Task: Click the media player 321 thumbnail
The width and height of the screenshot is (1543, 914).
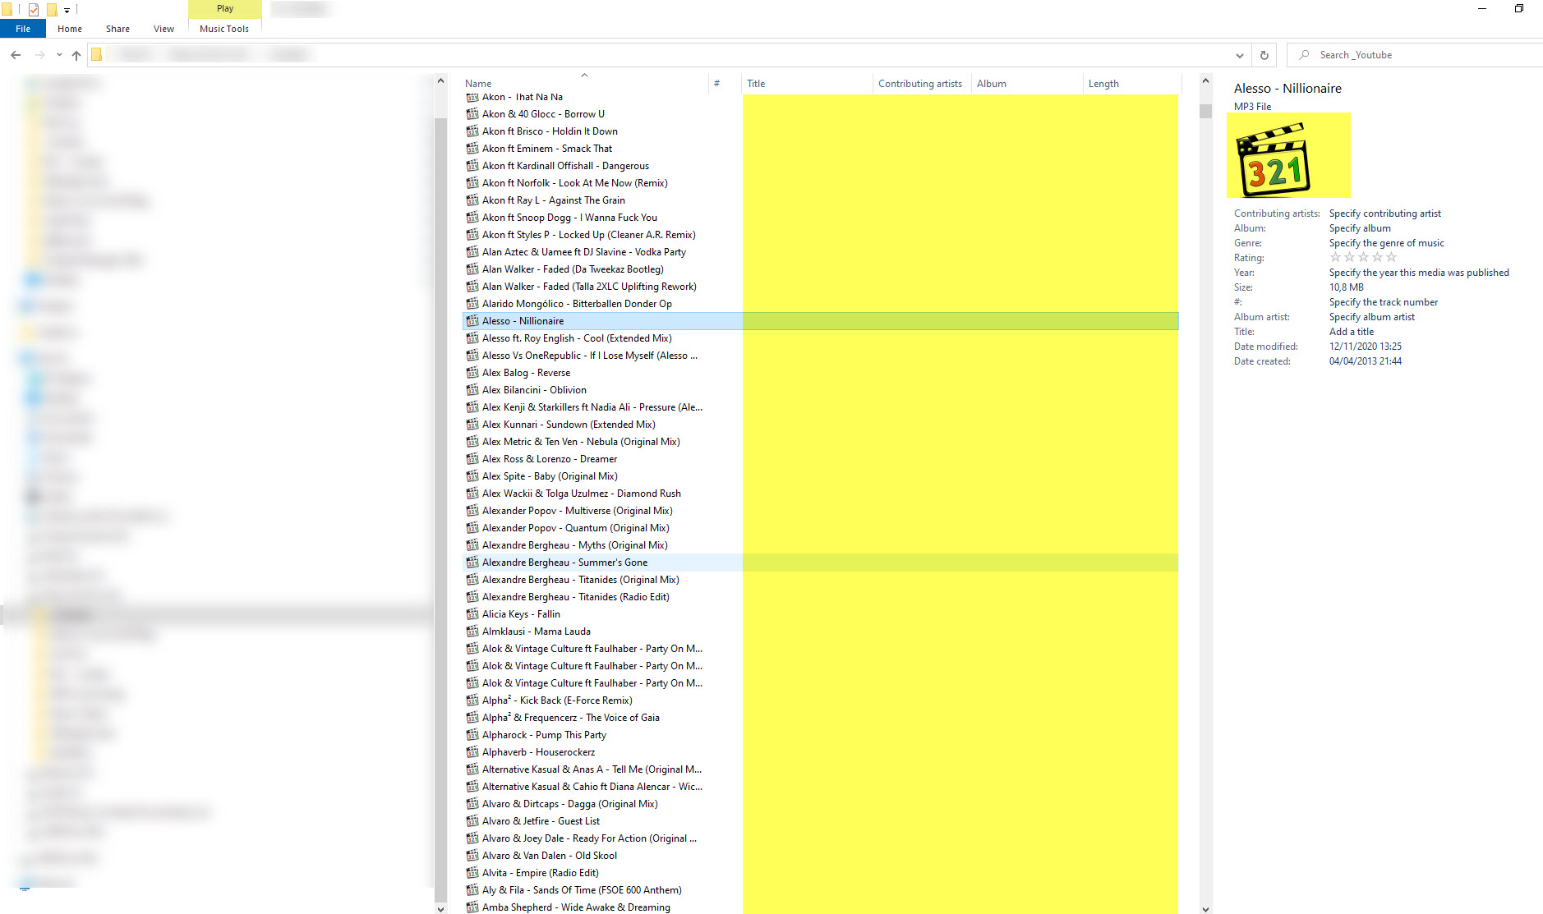Action: pyautogui.click(x=1288, y=156)
